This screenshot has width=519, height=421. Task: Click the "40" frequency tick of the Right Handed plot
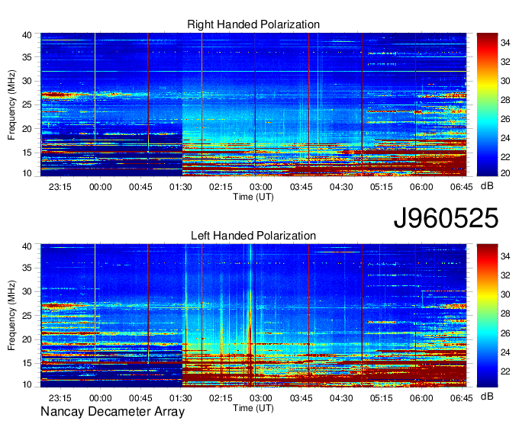(27, 35)
